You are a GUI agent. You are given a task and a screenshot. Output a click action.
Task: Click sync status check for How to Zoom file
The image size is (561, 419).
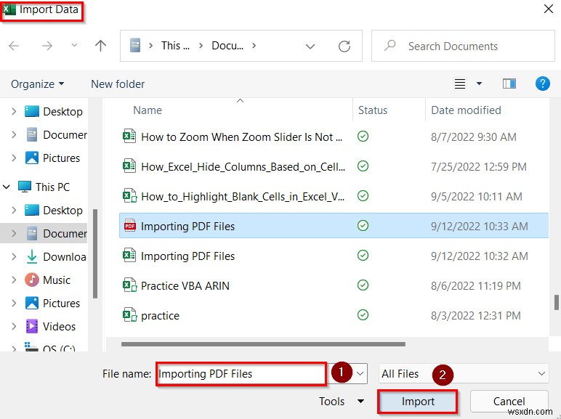pyautogui.click(x=363, y=137)
